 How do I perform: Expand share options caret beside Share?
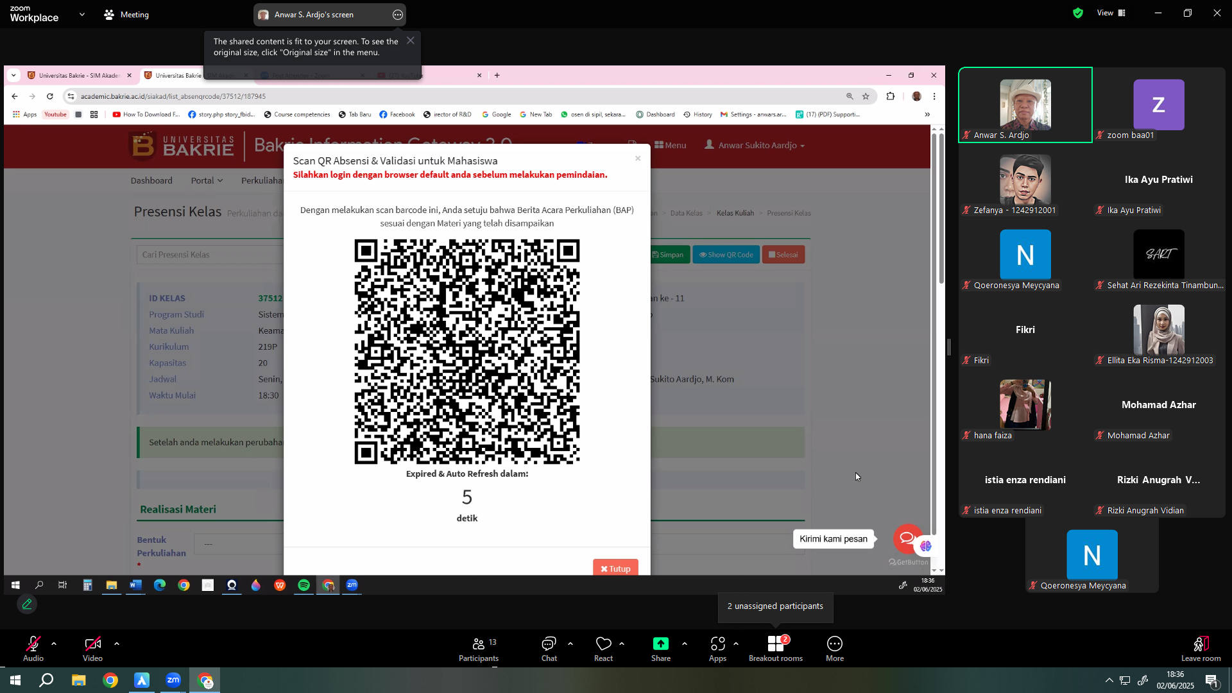pos(685,643)
